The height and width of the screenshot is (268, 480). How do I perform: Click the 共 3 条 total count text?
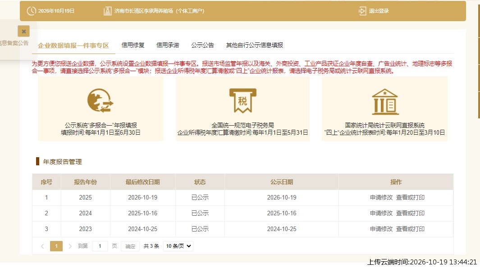point(151,246)
